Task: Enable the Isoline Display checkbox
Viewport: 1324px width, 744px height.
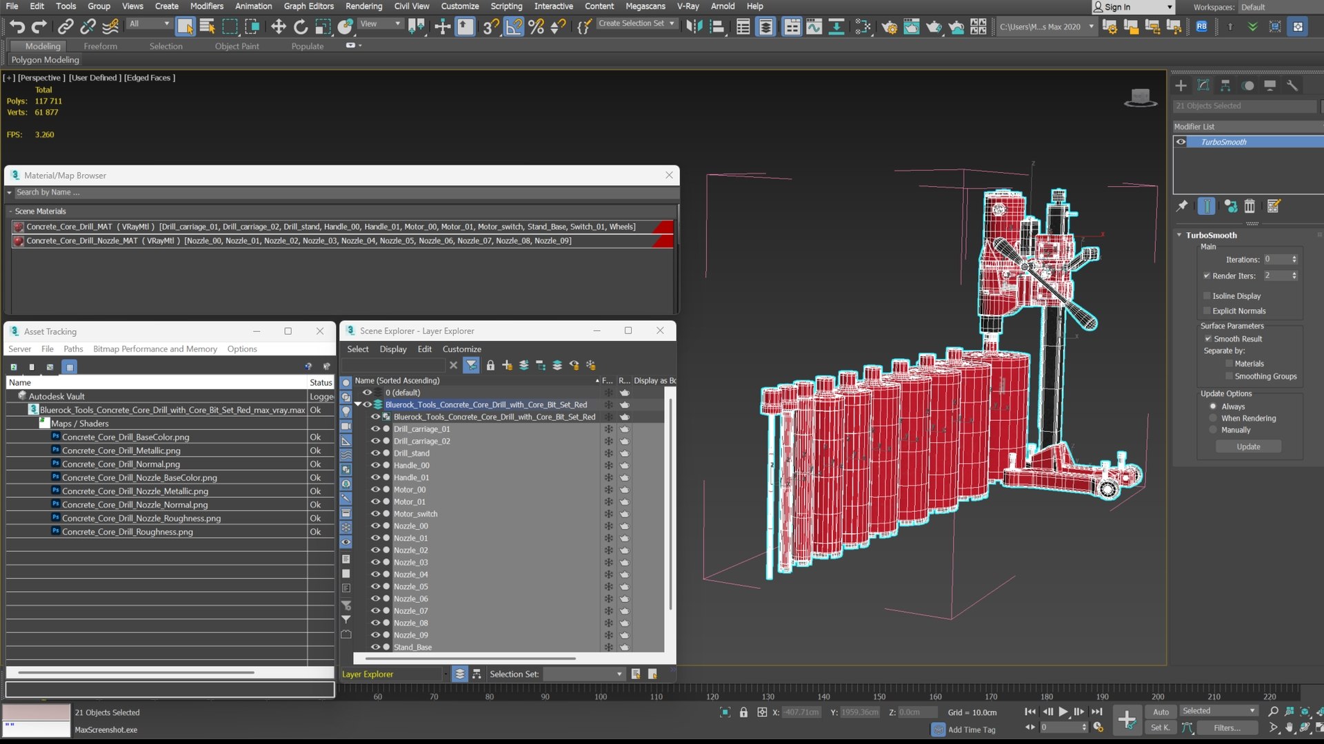Action: (1207, 296)
